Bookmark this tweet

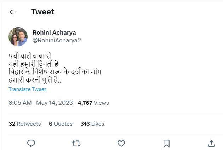[166, 143]
